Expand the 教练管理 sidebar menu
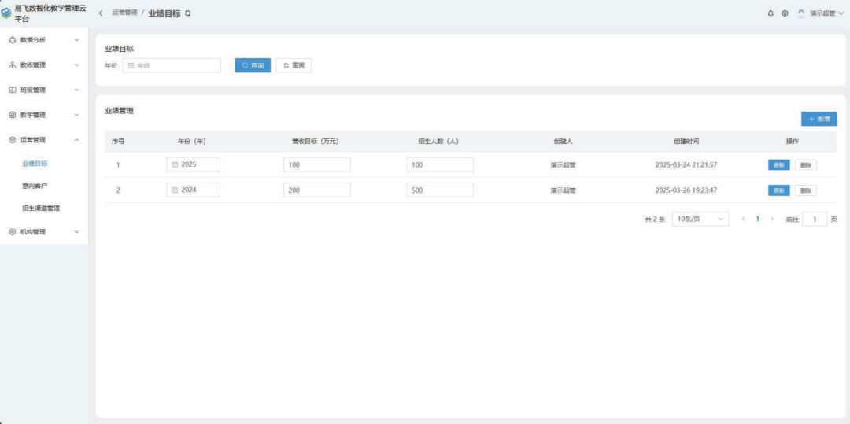This screenshot has height=424, width=850. 44,65
